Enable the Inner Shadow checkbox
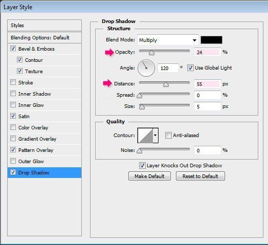 pyautogui.click(x=13, y=94)
